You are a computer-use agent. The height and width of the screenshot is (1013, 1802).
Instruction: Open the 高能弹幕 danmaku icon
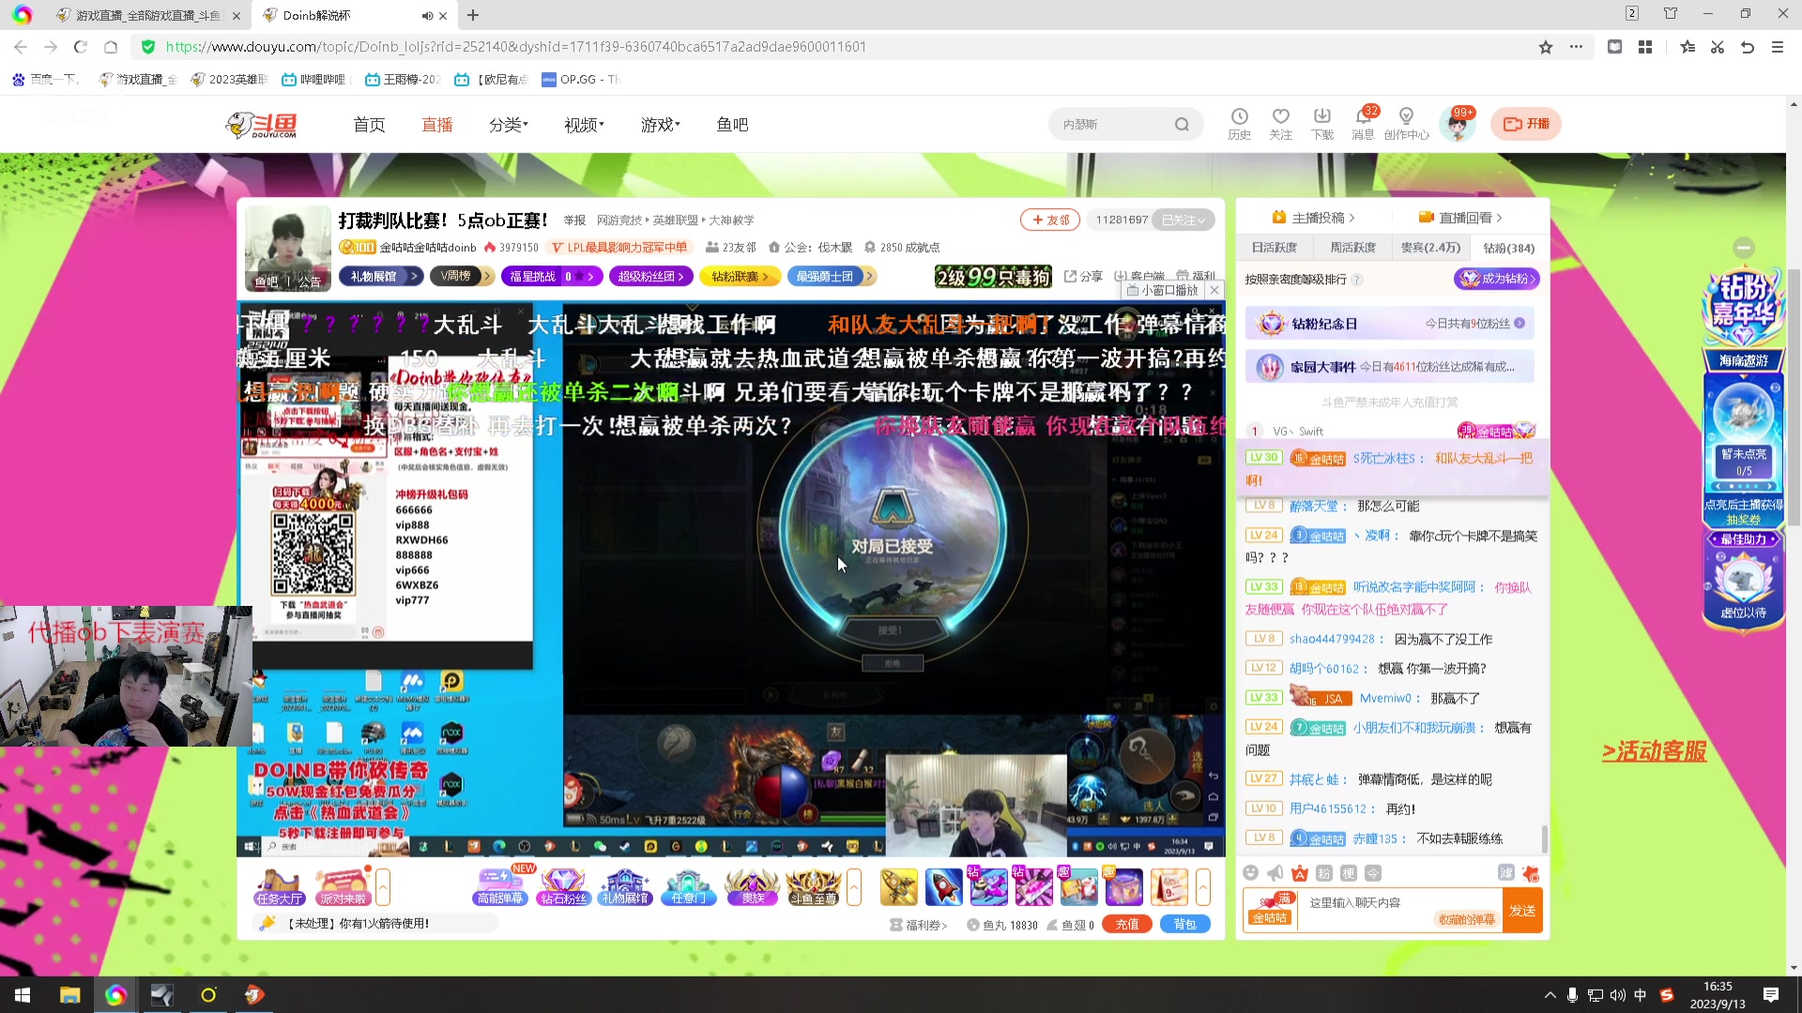point(500,886)
